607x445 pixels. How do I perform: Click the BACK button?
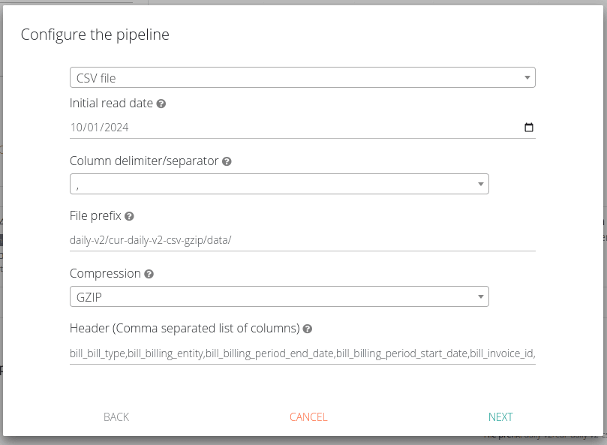[116, 417]
